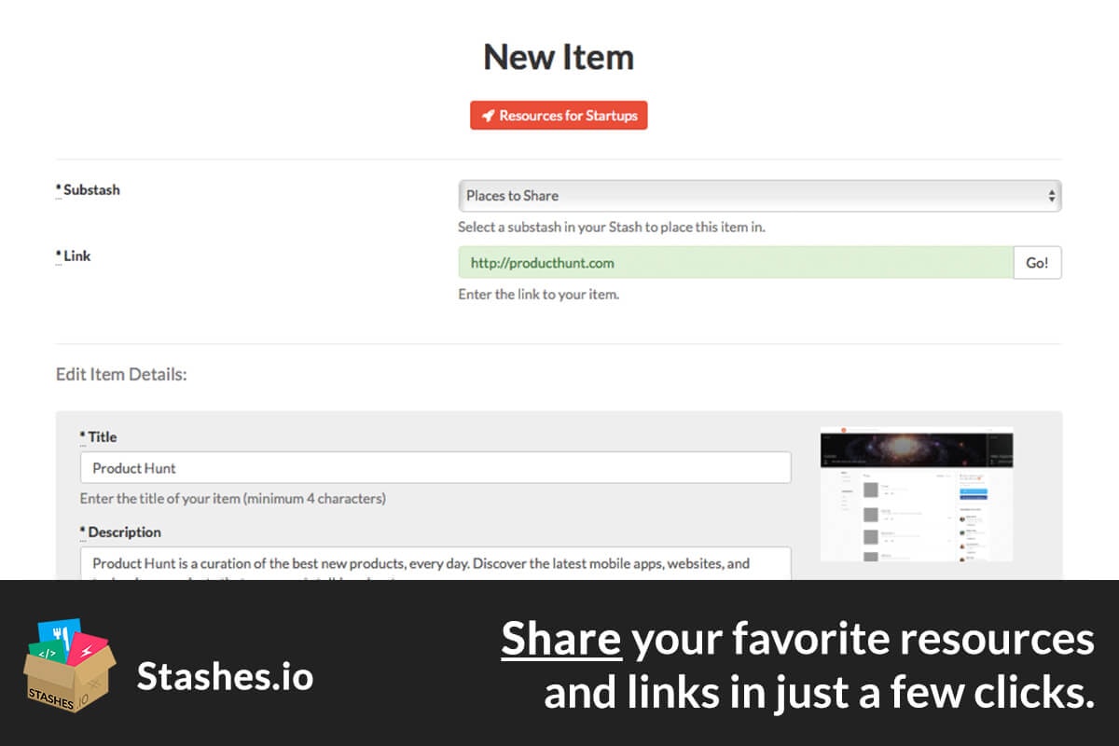The height and width of the screenshot is (746, 1119).
Task: Click the Link field label
Action: [73, 256]
